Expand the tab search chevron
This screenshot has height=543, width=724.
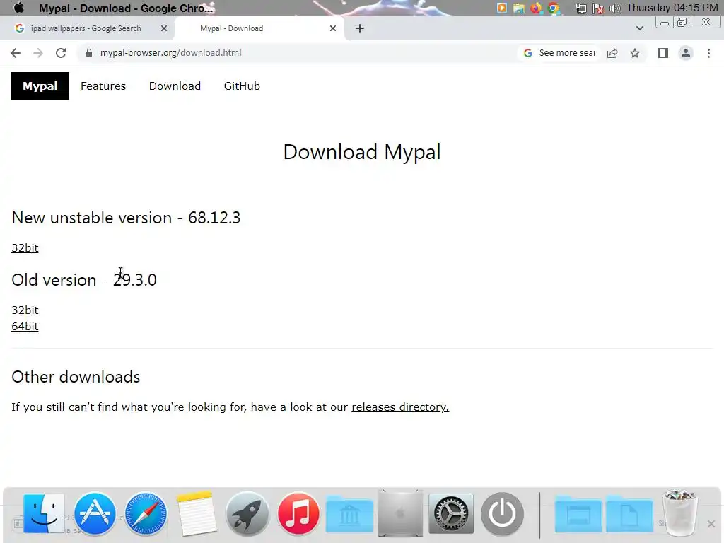click(639, 28)
